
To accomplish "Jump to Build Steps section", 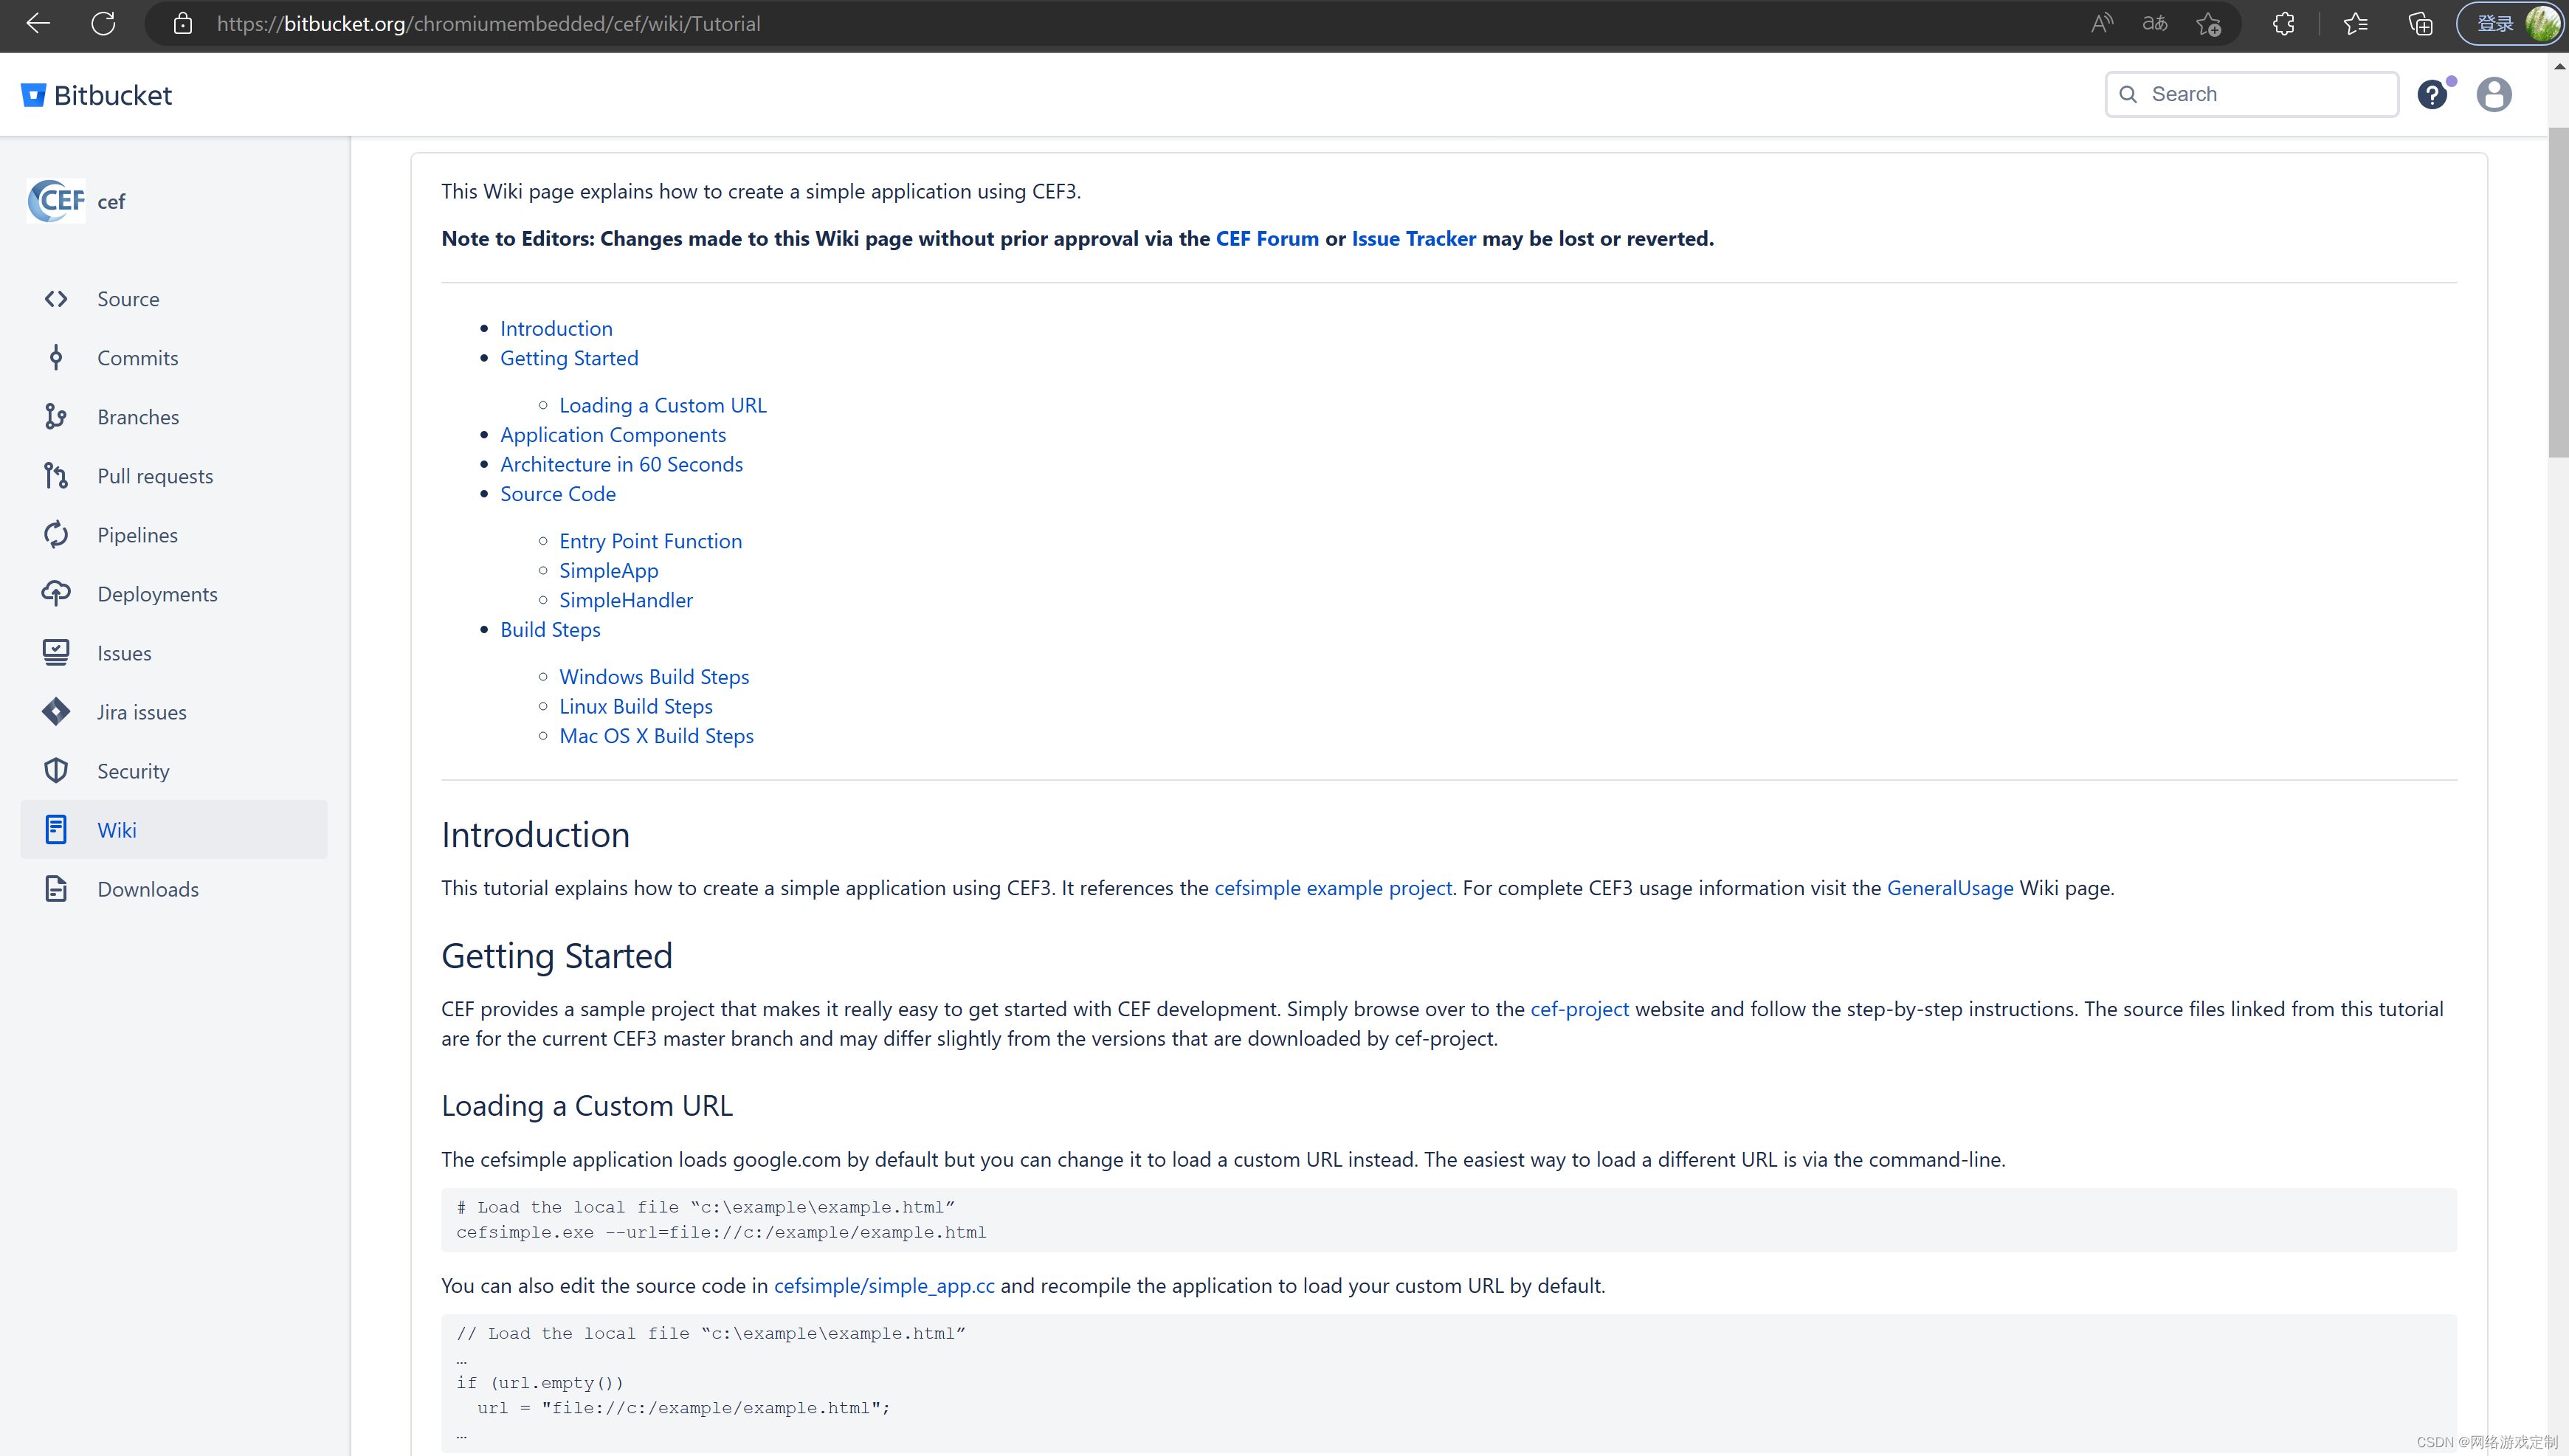I will pyautogui.click(x=550, y=630).
